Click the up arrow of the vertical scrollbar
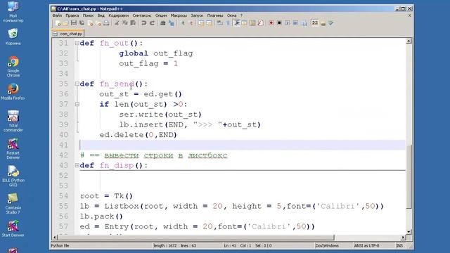 409,41
